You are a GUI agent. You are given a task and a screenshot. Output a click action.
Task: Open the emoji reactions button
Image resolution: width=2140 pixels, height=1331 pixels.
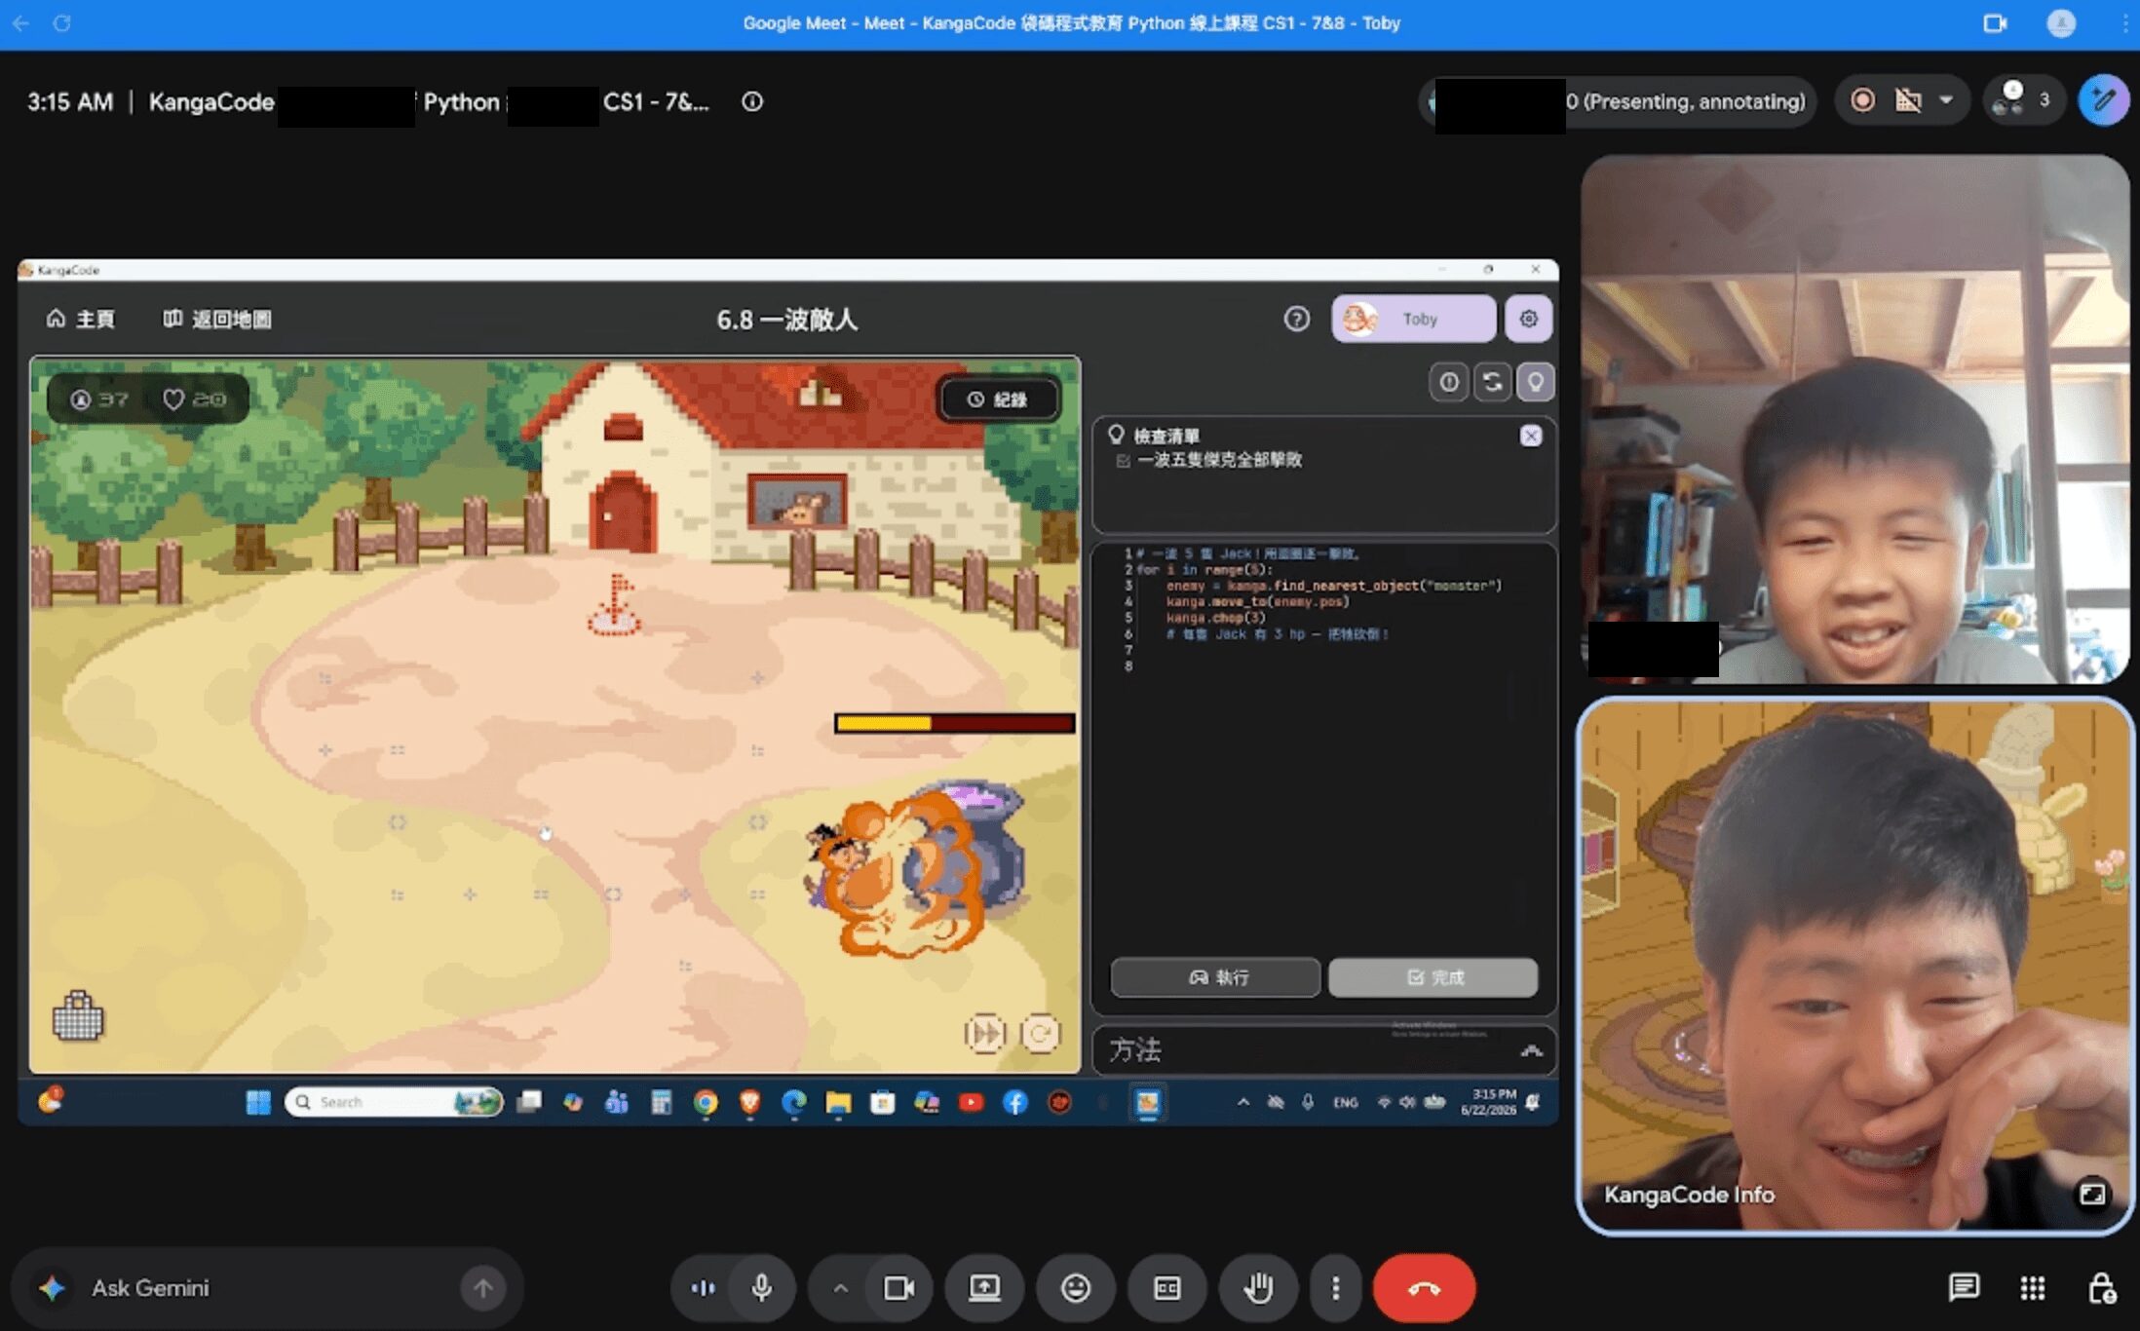(x=1076, y=1288)
